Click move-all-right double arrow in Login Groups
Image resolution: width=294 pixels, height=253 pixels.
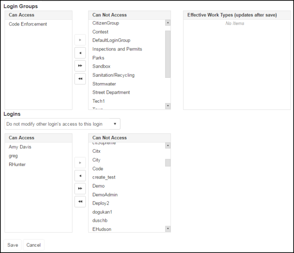[80, 66]
